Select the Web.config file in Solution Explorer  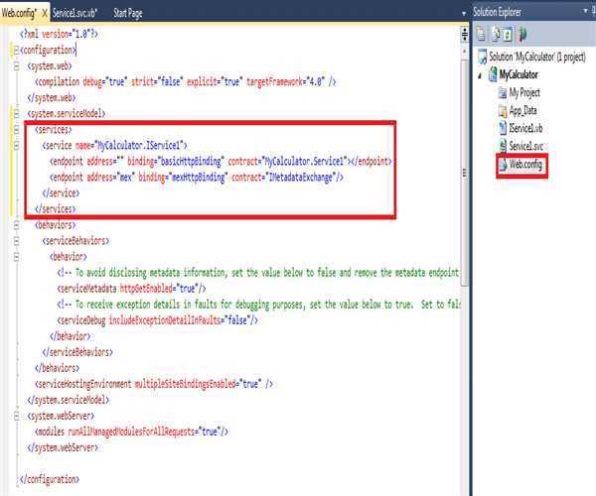[x=527, y=165]
